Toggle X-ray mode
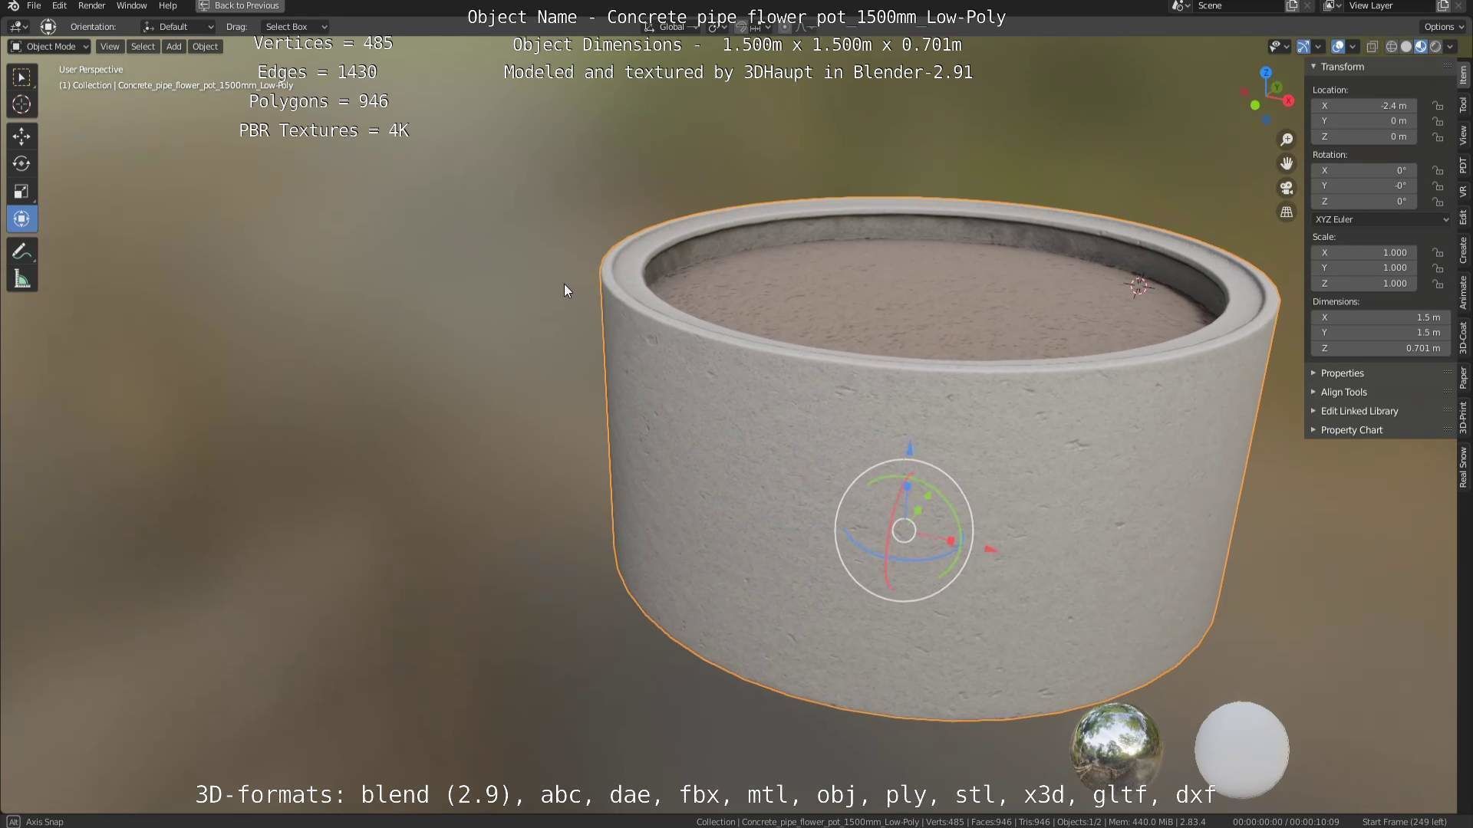 [x=1372, y=47]
